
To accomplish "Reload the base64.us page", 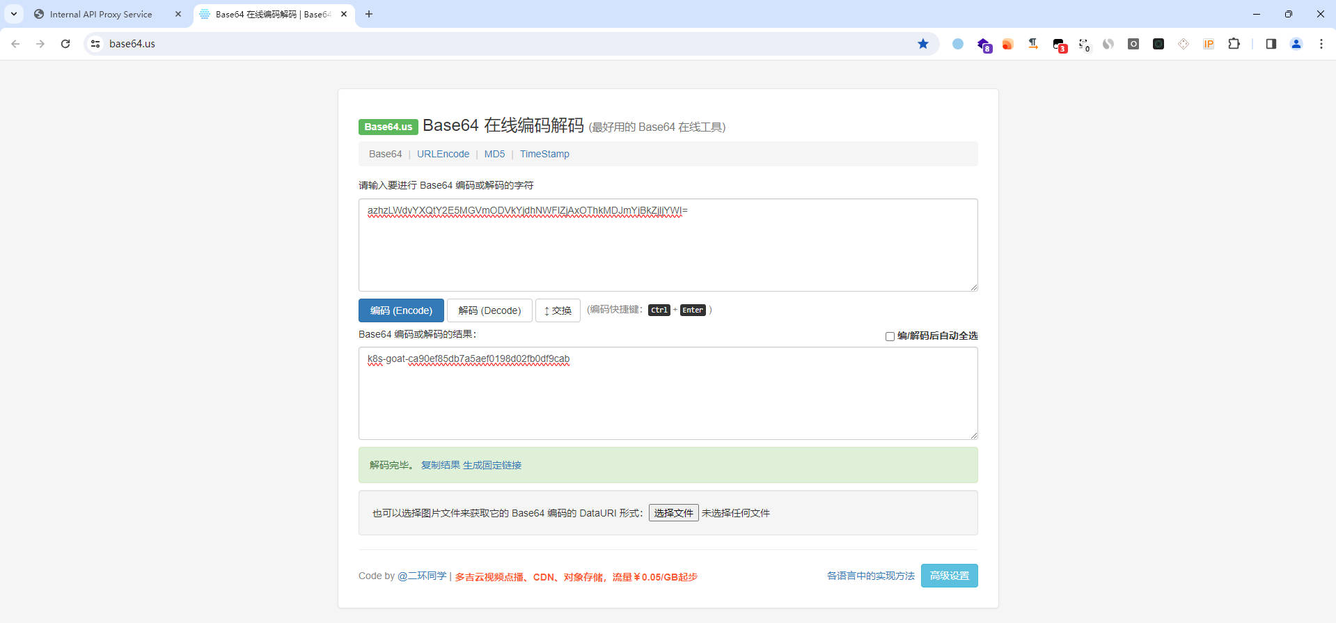I will click(65, 44).
